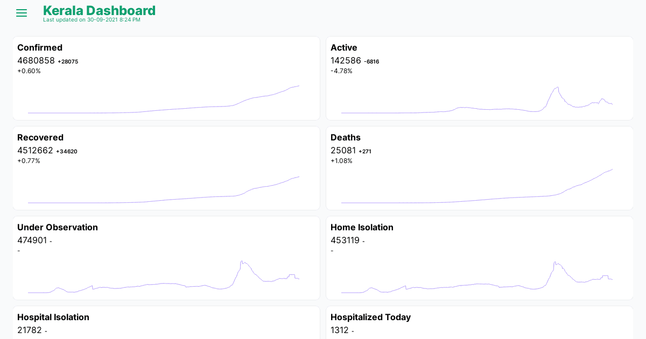Click the Kerala Dashboard title

pos(100,10)
